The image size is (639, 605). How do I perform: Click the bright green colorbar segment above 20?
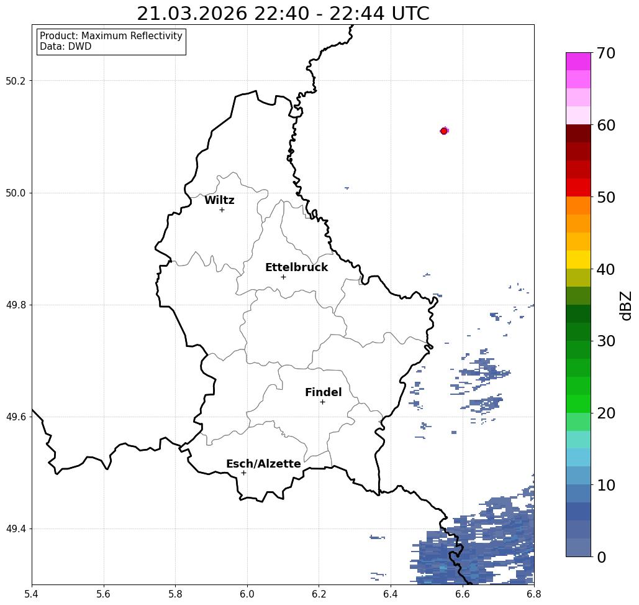click(578, 404)
